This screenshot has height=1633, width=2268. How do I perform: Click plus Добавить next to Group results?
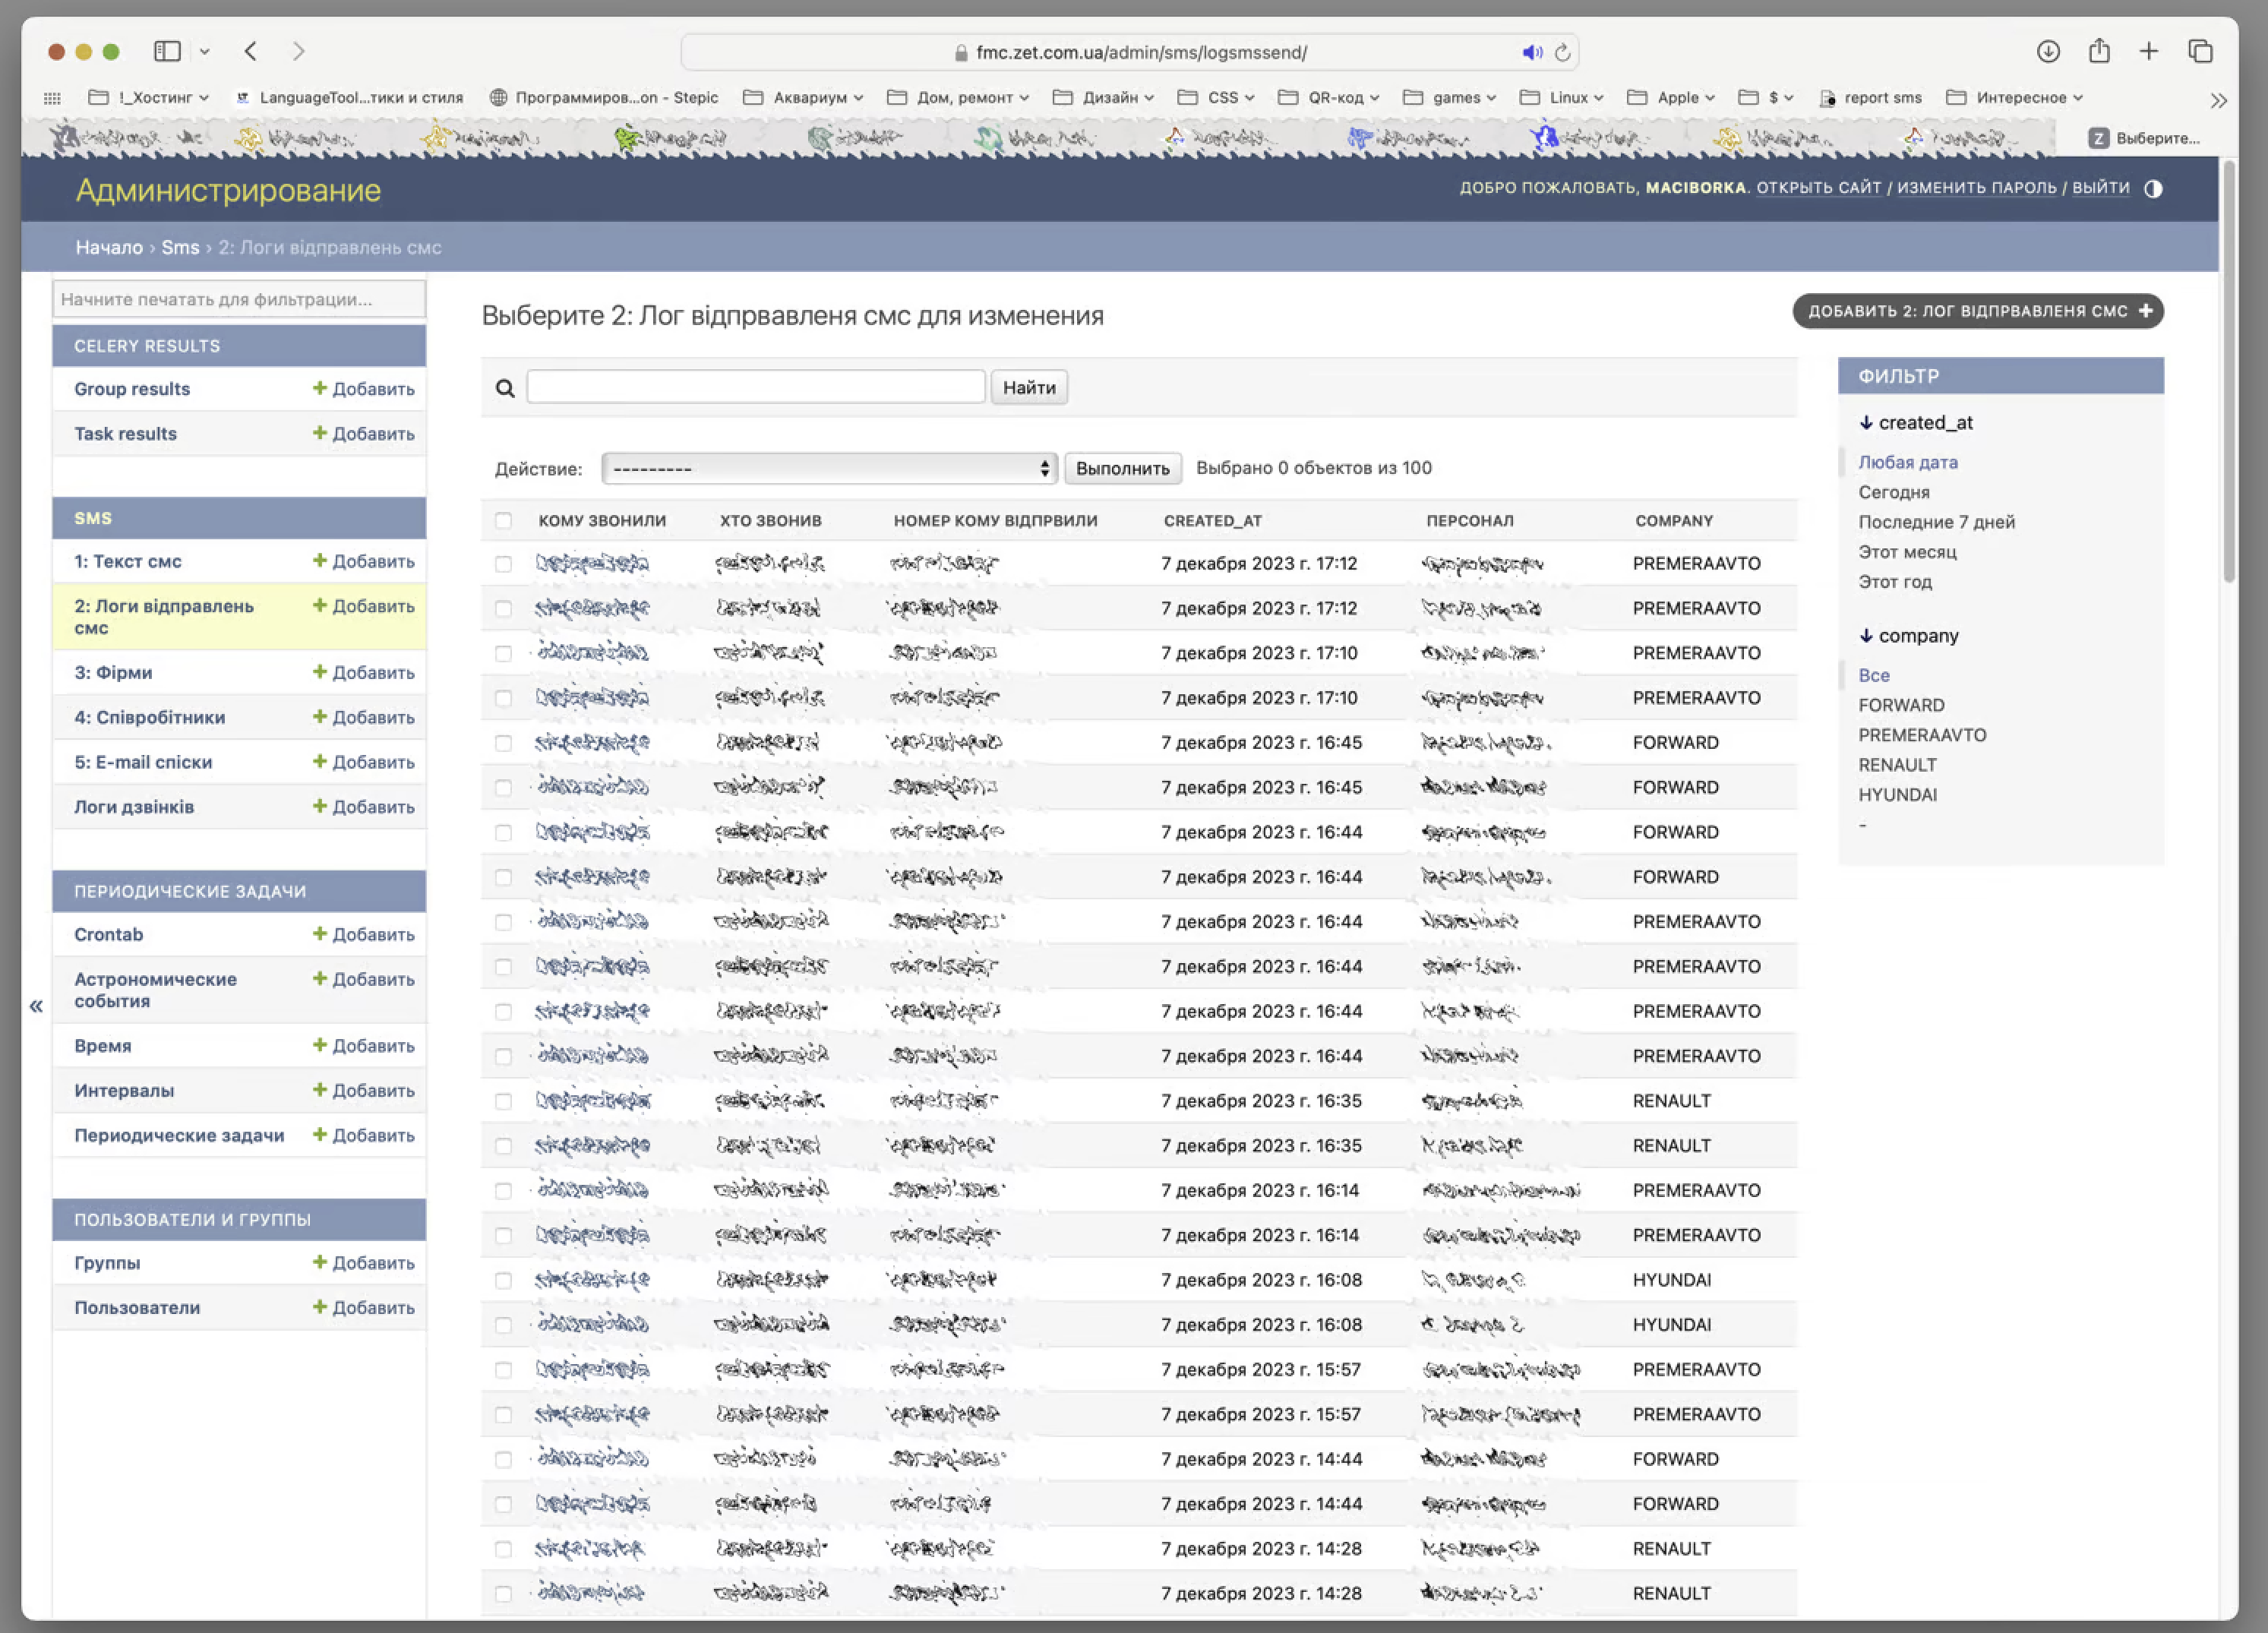click(x=364, y=388)
